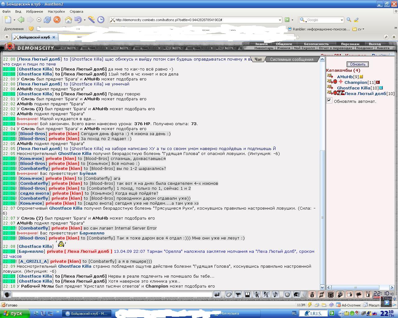Click the user list horizontal scrollbar

355,288
